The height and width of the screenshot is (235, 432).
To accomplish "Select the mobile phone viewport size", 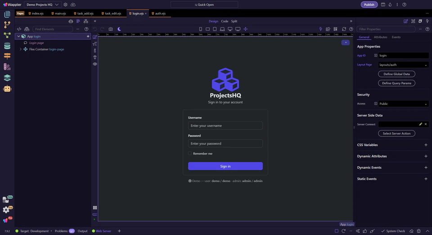I will click(x=201, y=29).
